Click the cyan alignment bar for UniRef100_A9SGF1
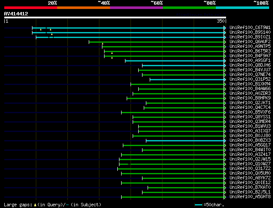Image resolution: width=273 pixels, height=208 pixels. coord(174,61)
